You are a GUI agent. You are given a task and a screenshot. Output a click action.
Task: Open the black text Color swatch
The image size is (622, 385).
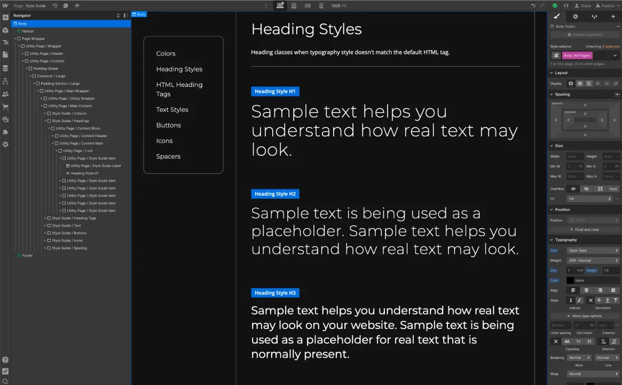click(570, 280)
